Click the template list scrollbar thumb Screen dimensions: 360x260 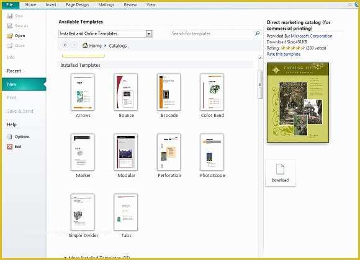point(260,85)
